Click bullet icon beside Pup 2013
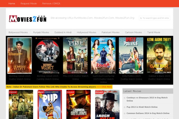The image size is (179, 119). point(124,107)
